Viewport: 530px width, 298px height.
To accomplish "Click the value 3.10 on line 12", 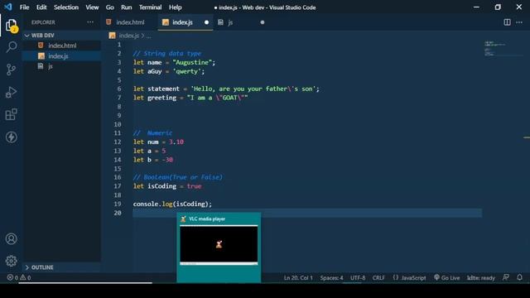I will (x=176, y=142).
